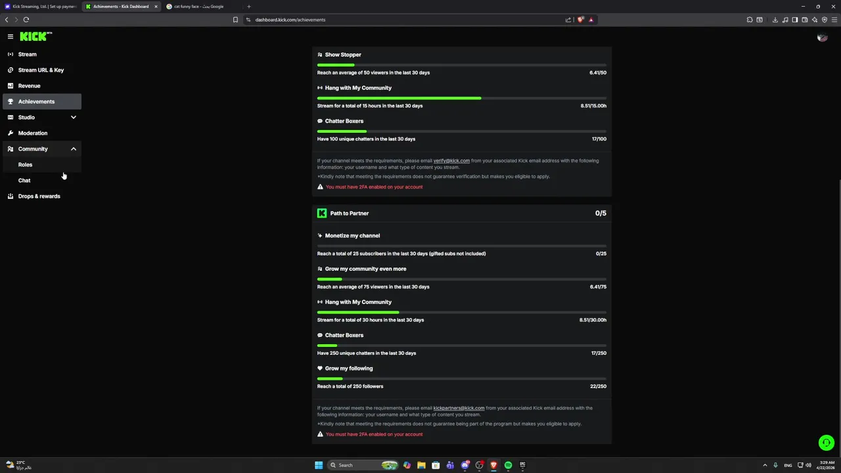Viewport: 841px width, 473px height.
Task: Click the taskbar Search box
Action: (x=363, y=465)
